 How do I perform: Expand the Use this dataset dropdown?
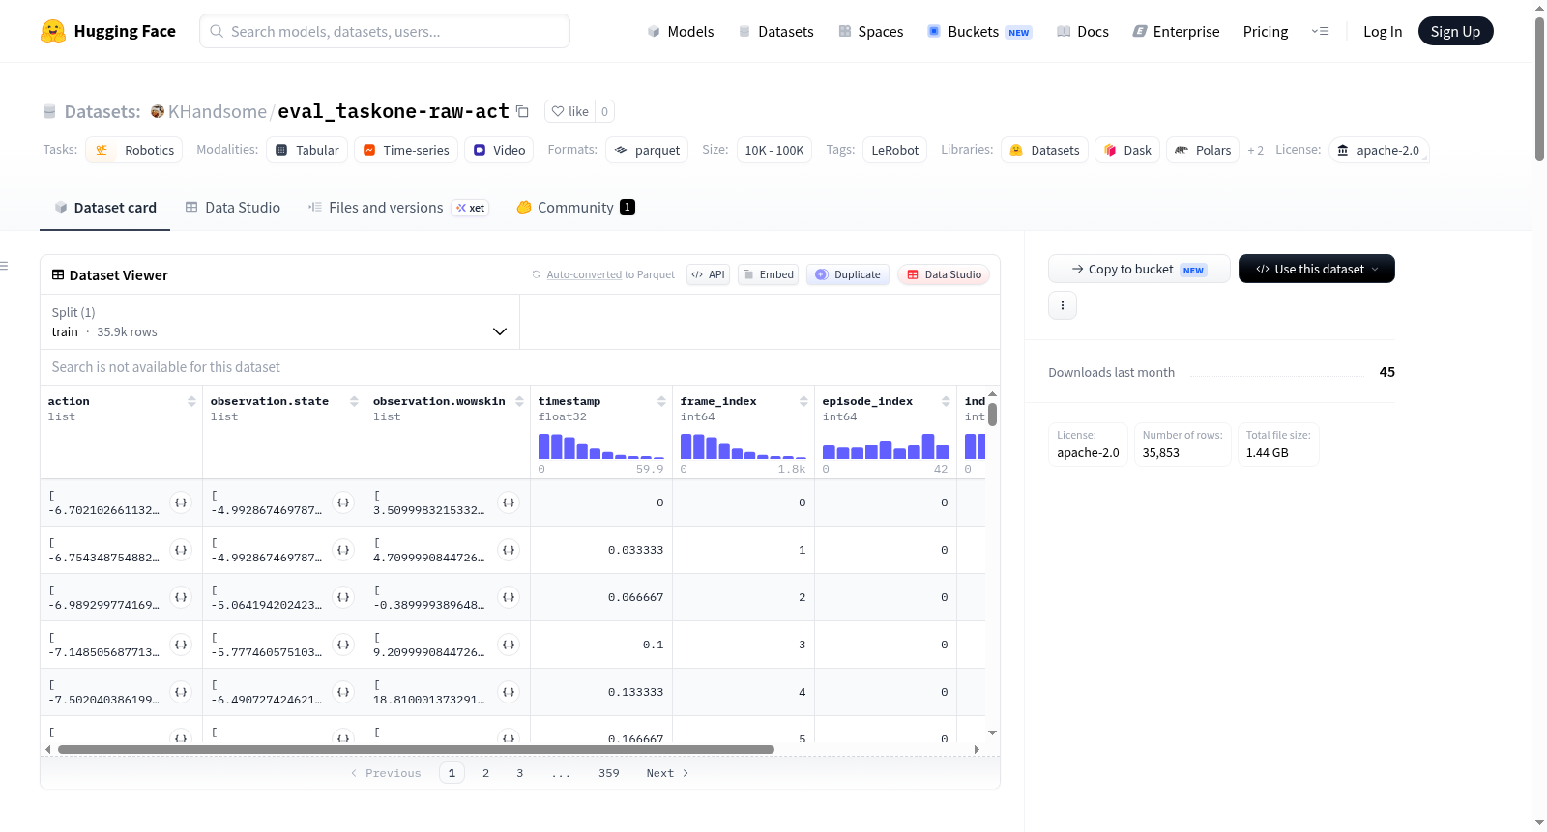(1316, 269)
